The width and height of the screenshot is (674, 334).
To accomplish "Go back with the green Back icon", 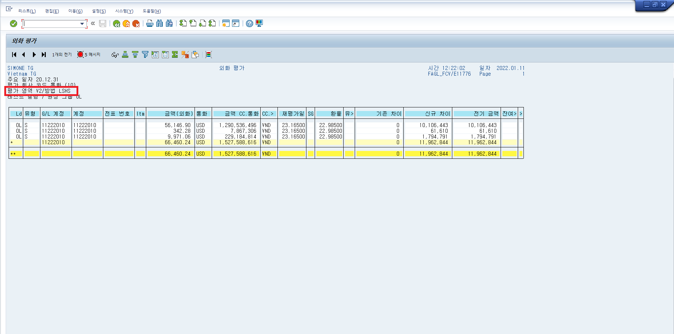I will [117, 24].
